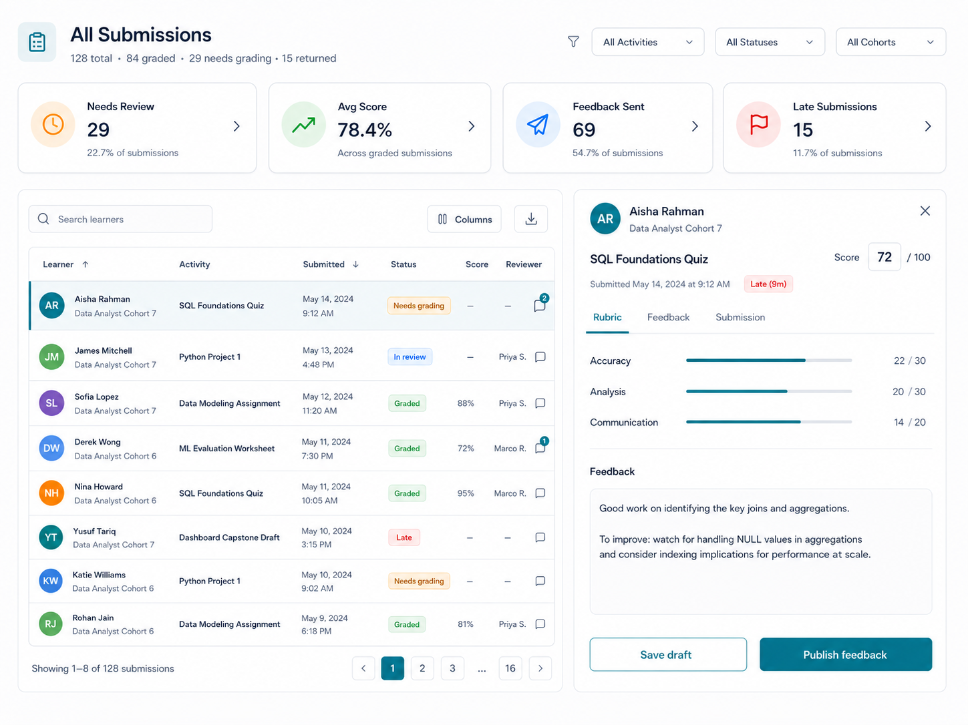The image size is (968, 725).
Task: Toggle Submitted column sort order
Action: pyautogui.click(x=355, y=264)
